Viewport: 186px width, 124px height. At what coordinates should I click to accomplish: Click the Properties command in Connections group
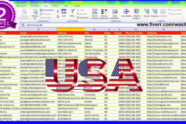pyautogui.click(x=46, y=14)
